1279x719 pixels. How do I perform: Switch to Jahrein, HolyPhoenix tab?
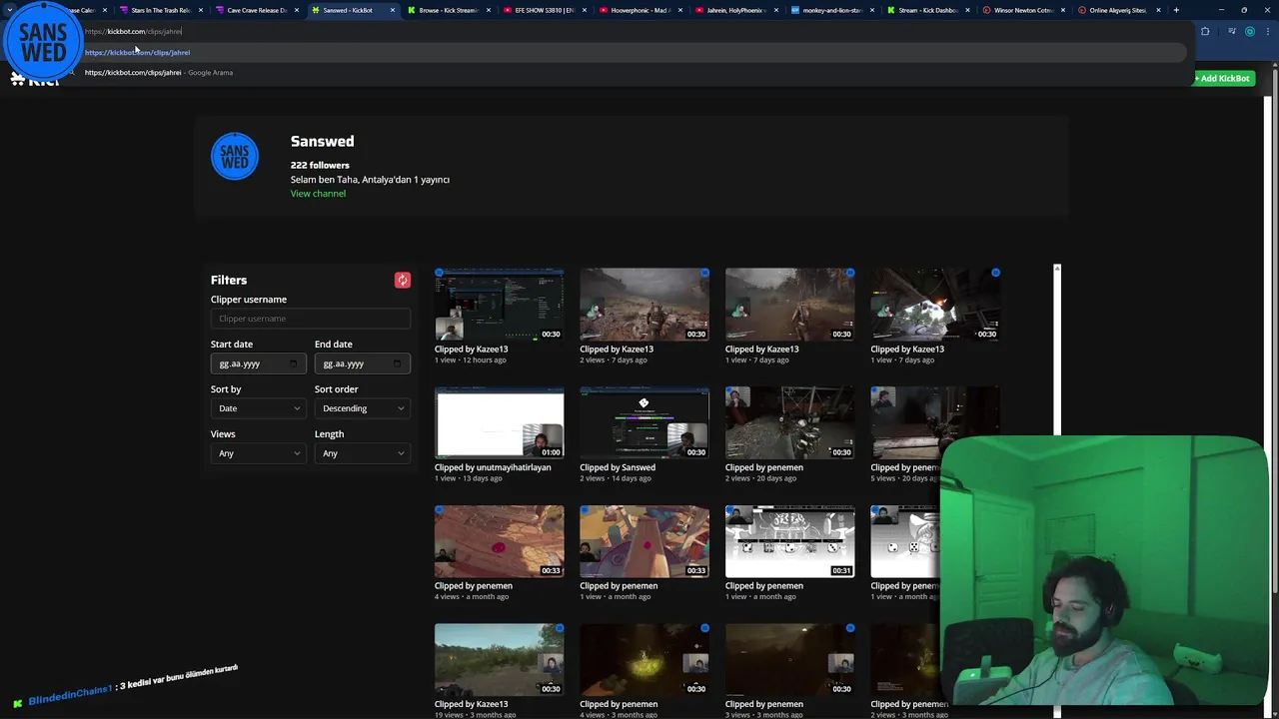click(735, 10)
